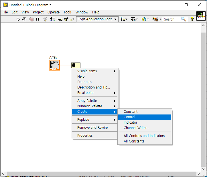Image resolution: width=207 pixels, height=177 pixels.
Task: Select the highlighted Create menu item
Action: [x=95, y=112]
